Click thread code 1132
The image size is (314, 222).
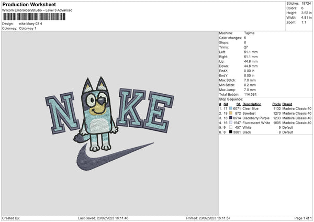tap(277, 108)
